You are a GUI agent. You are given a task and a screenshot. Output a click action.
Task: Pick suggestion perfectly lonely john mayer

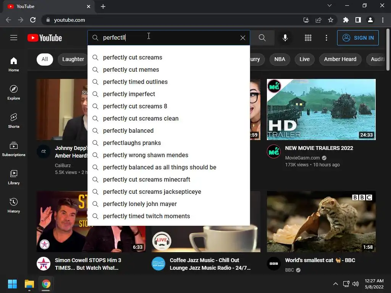click(169, 204)
